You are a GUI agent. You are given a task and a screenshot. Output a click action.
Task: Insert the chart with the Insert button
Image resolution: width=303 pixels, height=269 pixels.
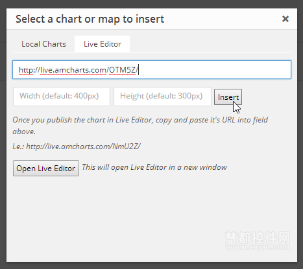pyautogui.click(x=228, y=97)
